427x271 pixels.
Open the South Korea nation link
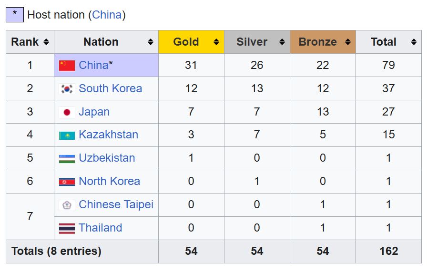pyautogui.click(x=110, y=88)
